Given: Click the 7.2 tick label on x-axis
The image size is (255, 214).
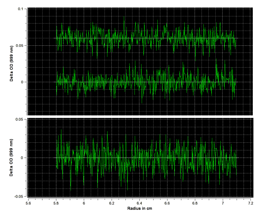Looking at the screenshot, I should point(250,203).
